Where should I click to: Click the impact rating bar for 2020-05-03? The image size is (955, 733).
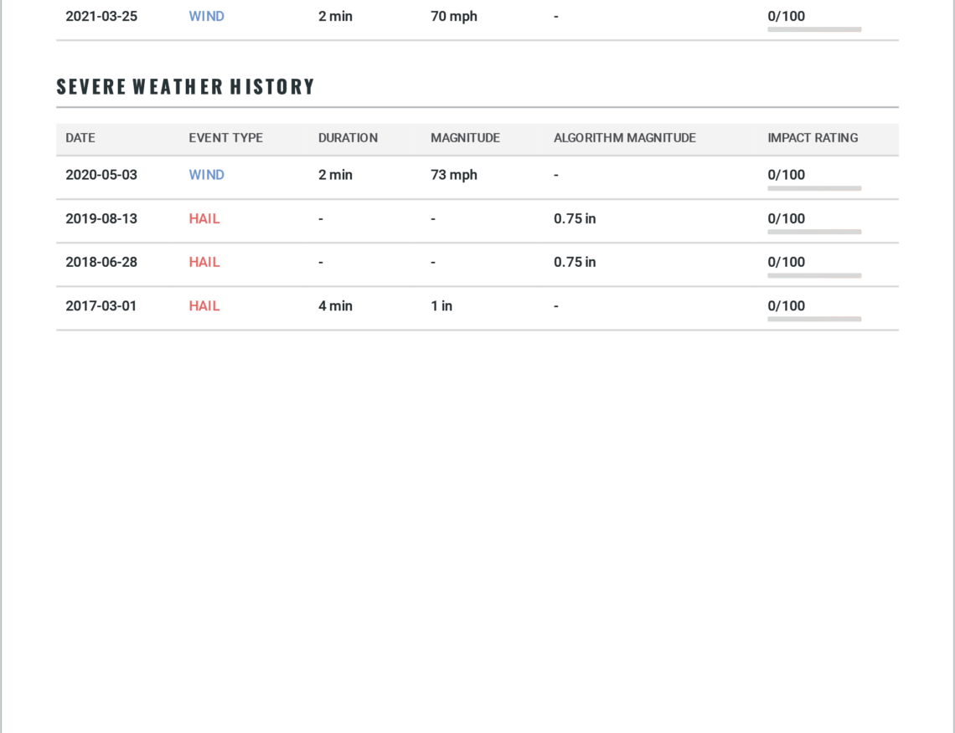[x=814, y=188]
